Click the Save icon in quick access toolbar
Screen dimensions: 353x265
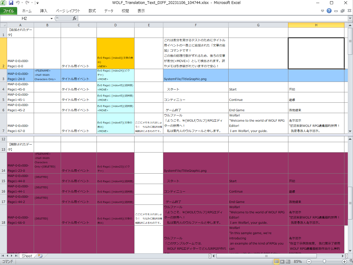tap(11, 3)
